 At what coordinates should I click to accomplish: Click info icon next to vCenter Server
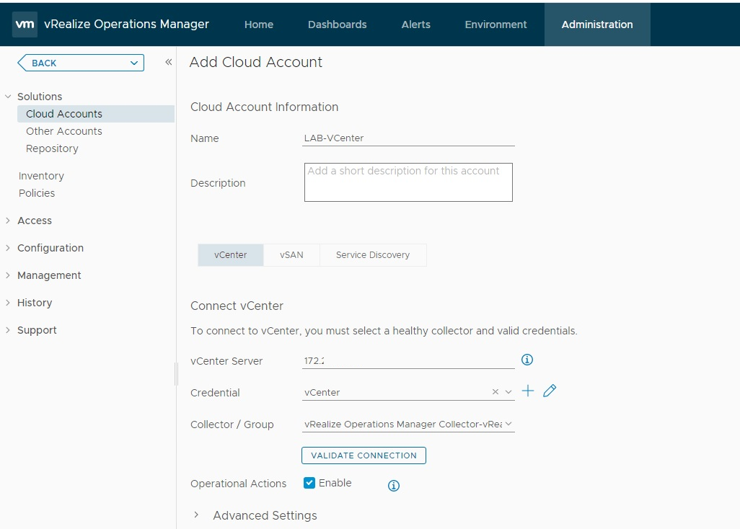(x=527, y=360)
